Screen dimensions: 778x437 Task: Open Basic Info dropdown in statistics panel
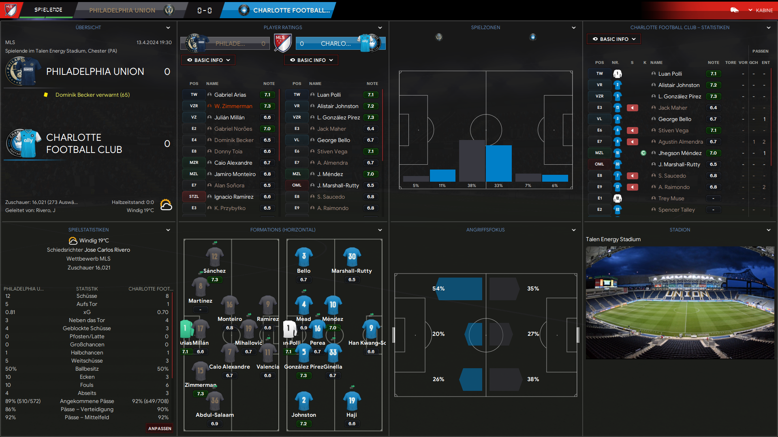pos(614,39)
